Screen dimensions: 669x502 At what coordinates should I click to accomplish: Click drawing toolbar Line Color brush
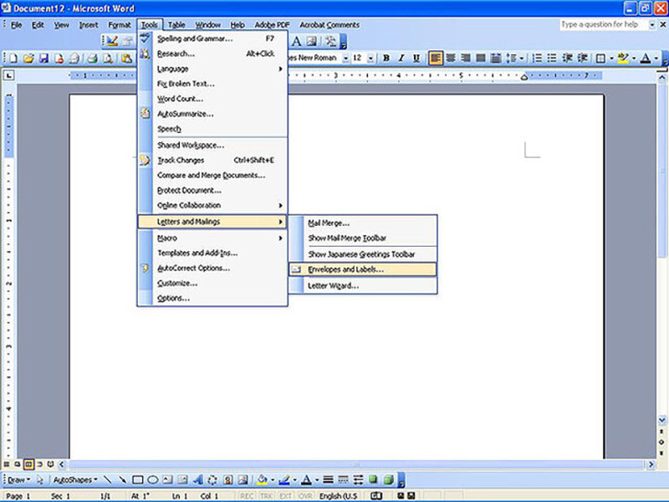click(284, 479)
